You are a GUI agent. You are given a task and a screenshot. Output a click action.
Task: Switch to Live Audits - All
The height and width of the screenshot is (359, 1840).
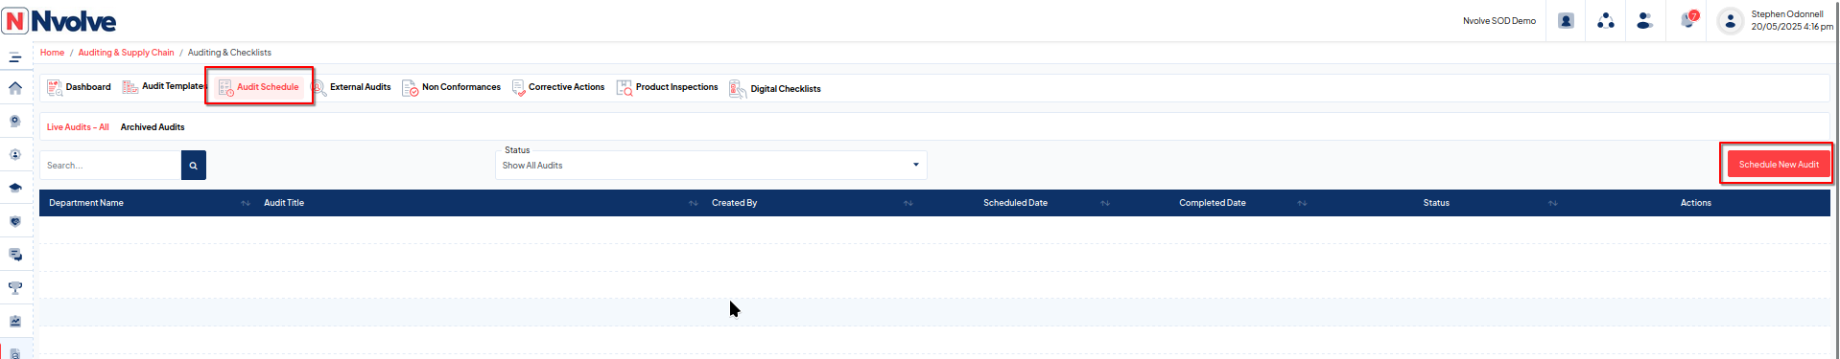pos(78,127)
